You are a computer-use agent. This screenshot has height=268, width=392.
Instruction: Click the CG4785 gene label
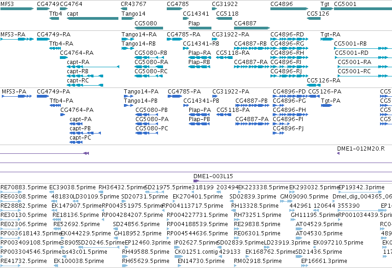click(178, 4)
